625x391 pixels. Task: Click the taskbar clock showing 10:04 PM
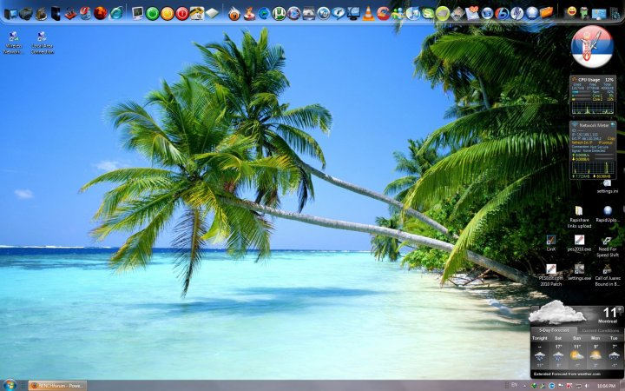[x=606, y=386]
